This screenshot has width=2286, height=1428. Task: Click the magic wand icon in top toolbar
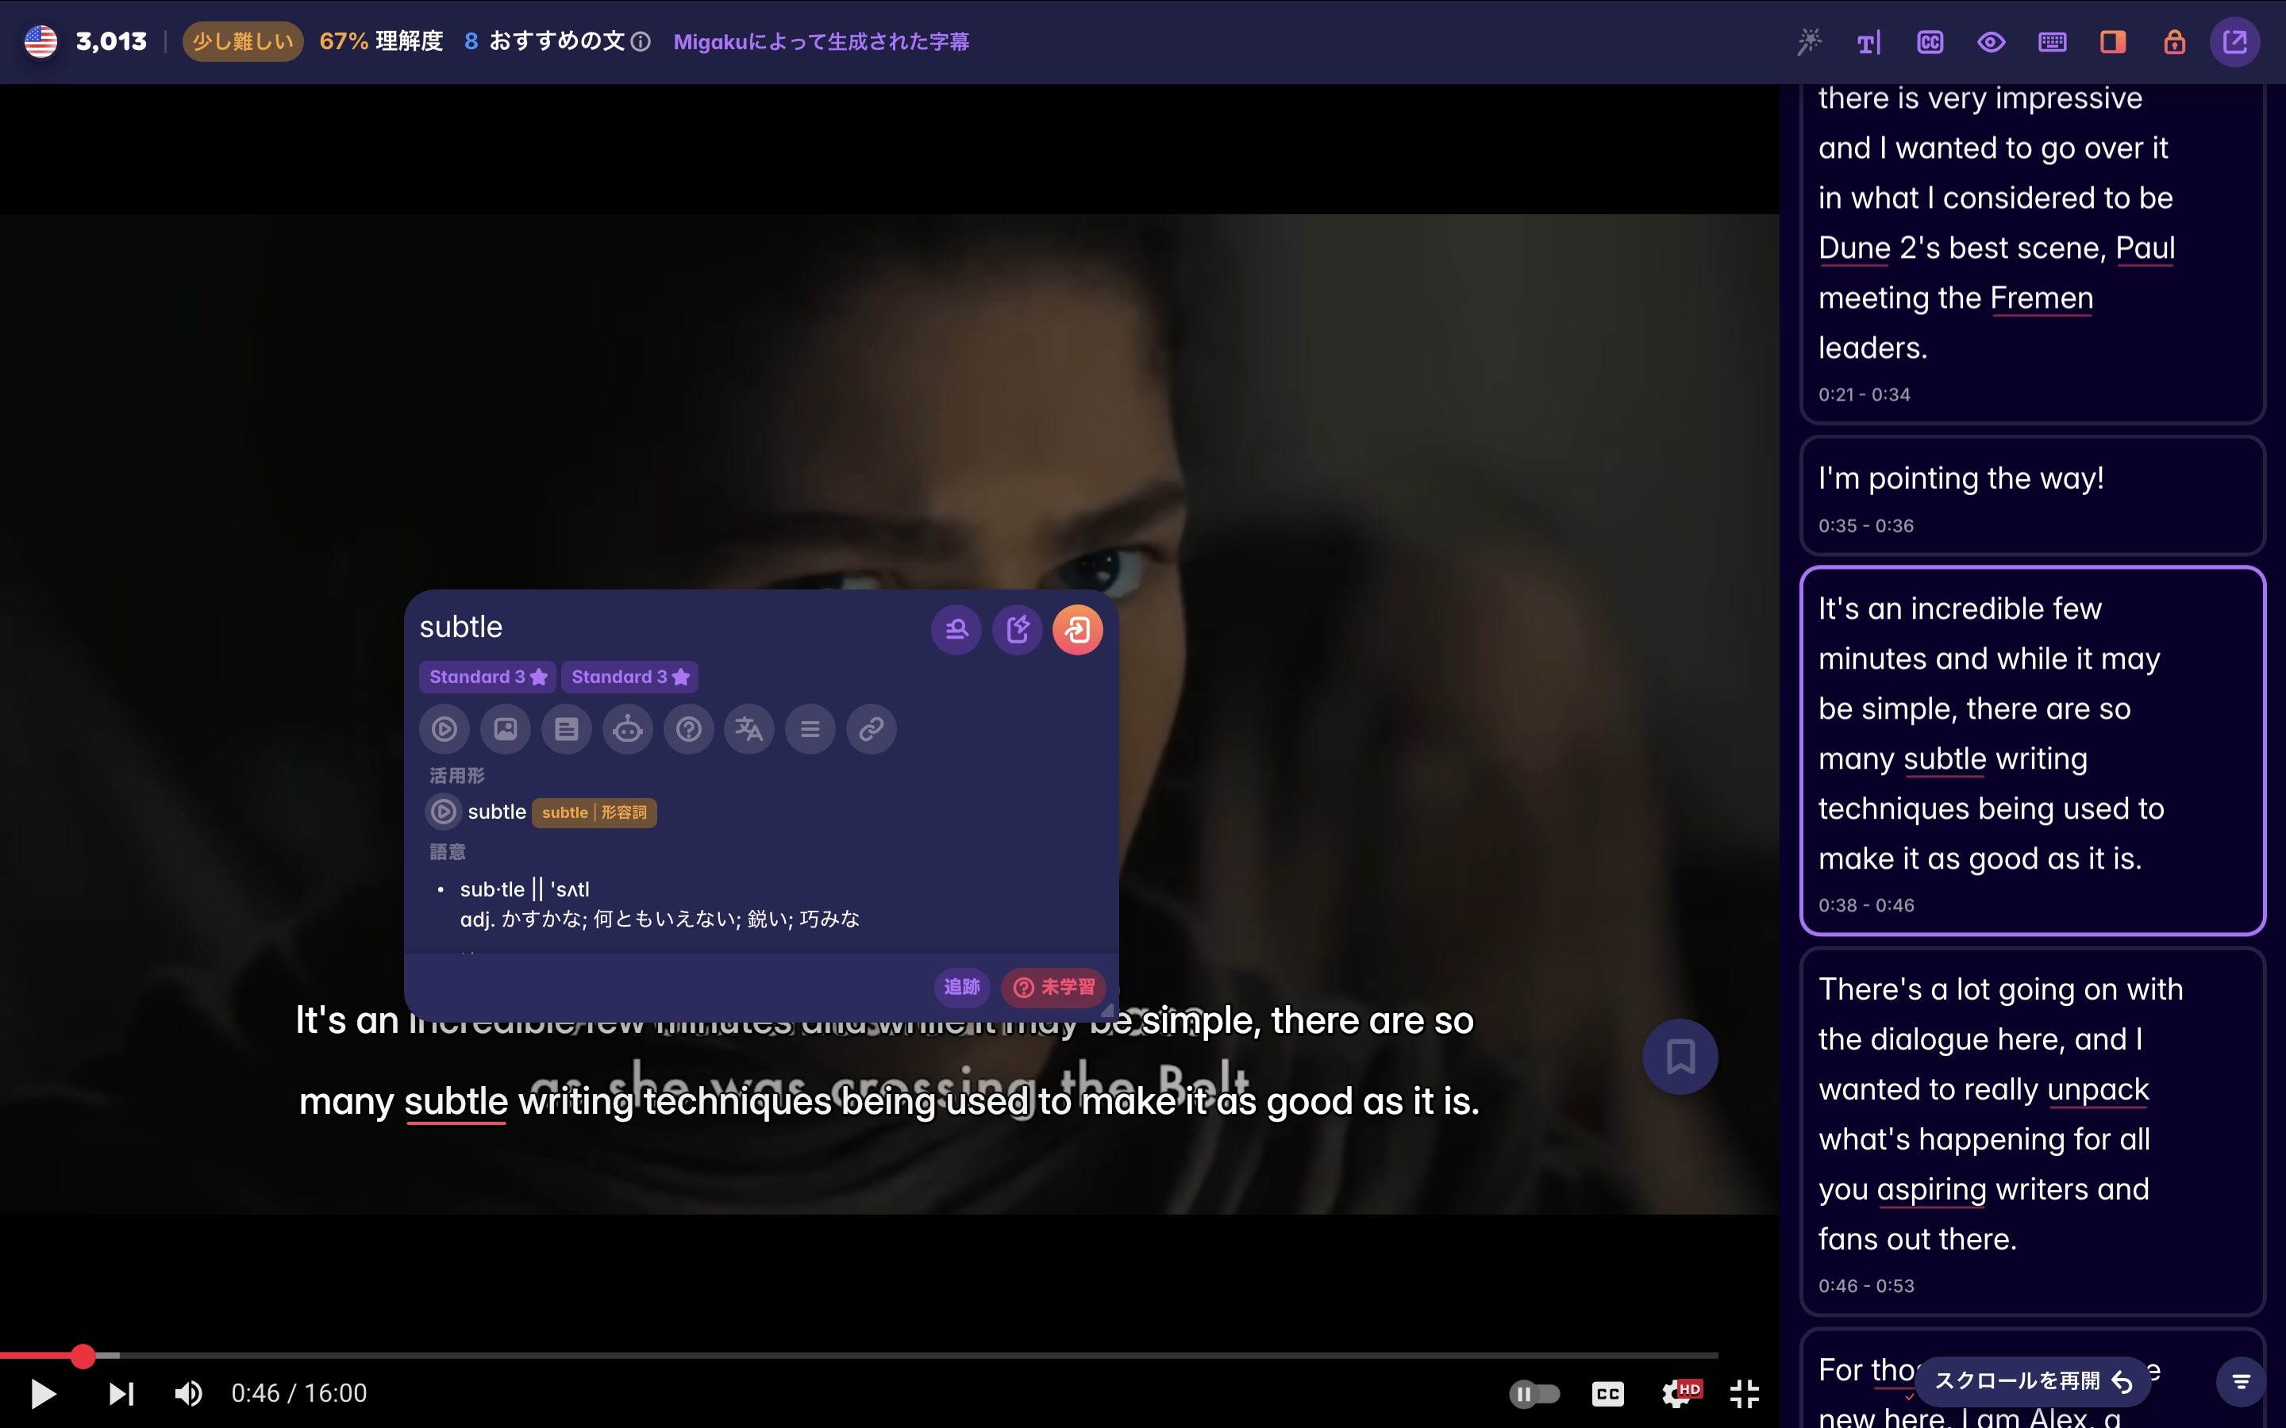pyautogui.click(x=1808, y=41)
